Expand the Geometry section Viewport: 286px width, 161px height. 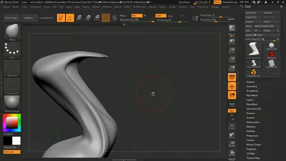(x=252, y=86)
